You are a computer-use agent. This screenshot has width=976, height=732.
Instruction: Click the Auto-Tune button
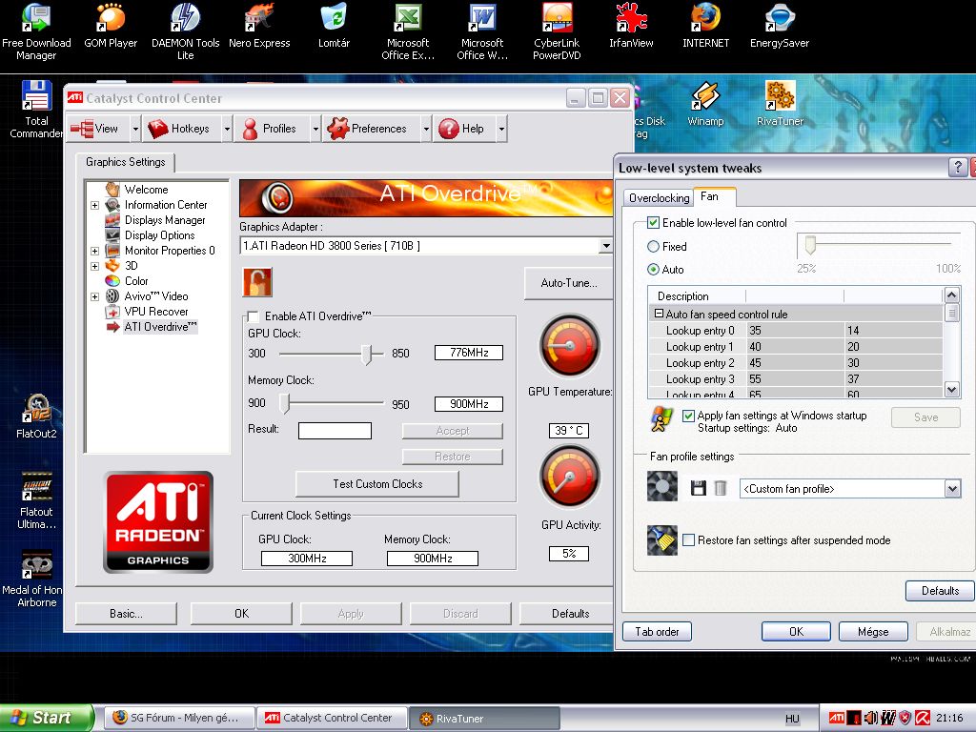click(x=568, y=283)
